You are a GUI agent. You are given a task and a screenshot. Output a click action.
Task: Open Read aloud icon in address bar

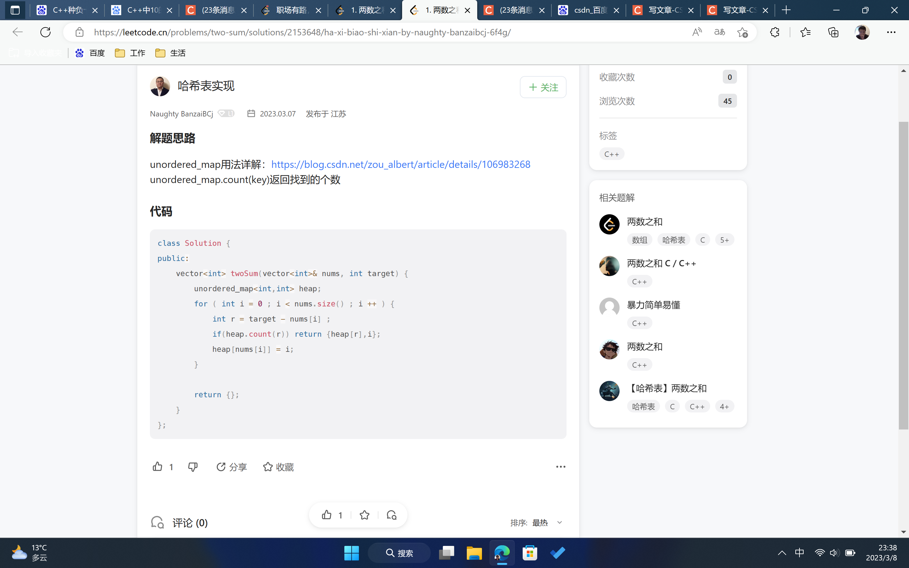click(697, 32)
